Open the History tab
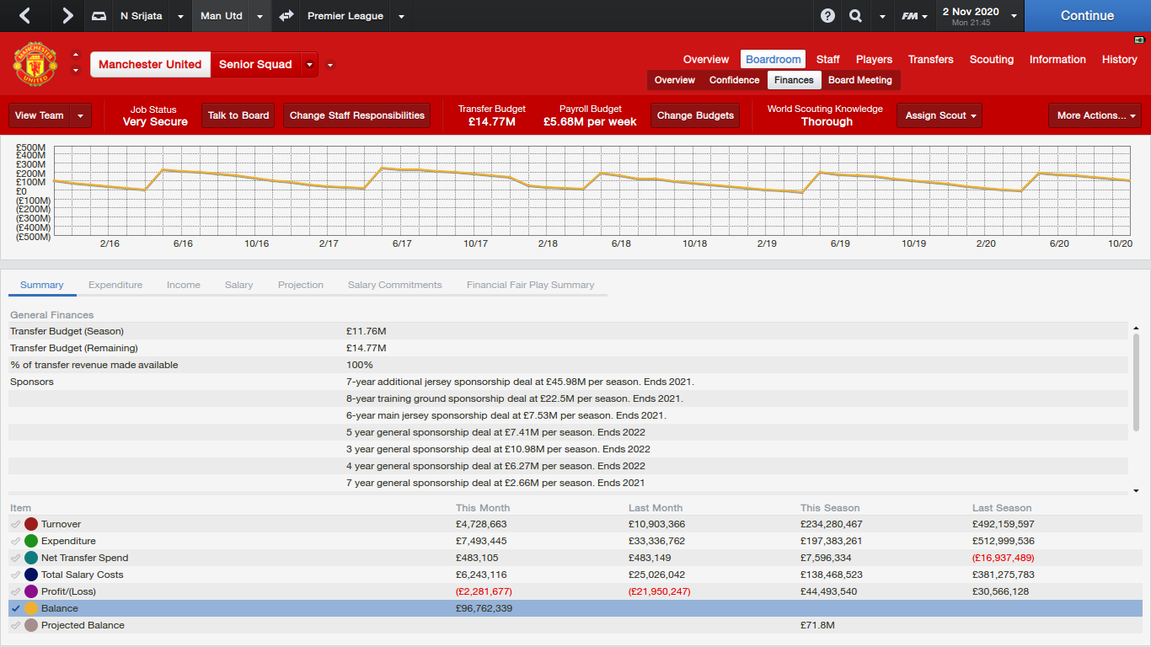1151x647 pixels. pyautogui.click(x=1120, y=59)
